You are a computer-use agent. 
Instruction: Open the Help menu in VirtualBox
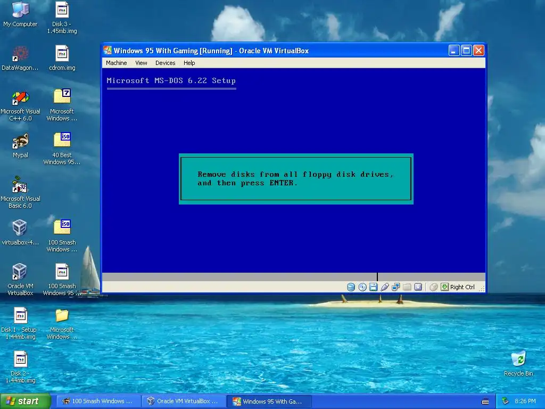[x=189, y=63]
